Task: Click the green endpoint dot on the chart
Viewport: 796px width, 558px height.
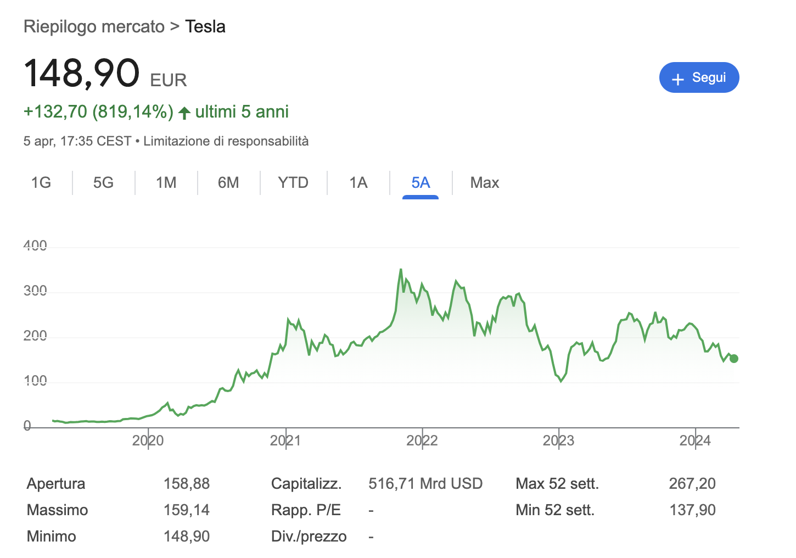Action: [x=734, y=359]
